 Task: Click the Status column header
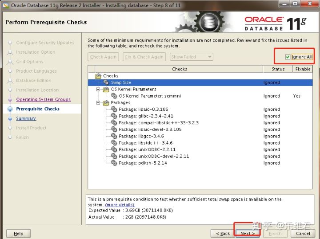(x=278, y=69)
